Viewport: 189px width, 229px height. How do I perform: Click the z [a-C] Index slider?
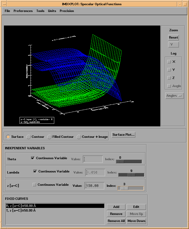pos(131,188)
